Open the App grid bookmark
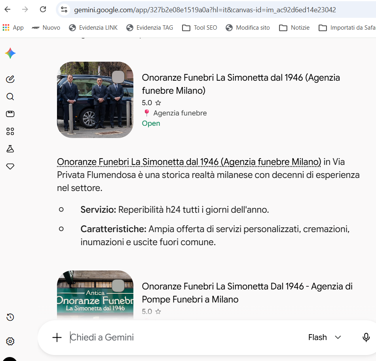 coord(13,28)
